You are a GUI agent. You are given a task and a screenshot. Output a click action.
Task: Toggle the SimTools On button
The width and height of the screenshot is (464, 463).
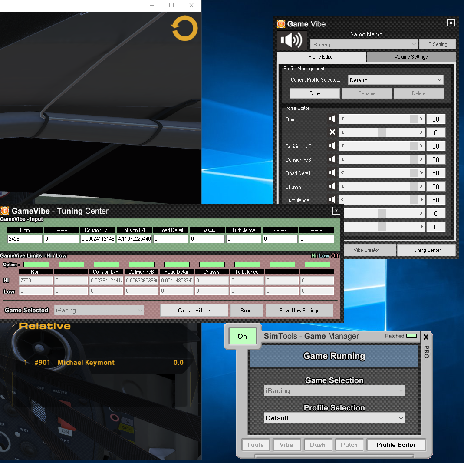point(243,336)
